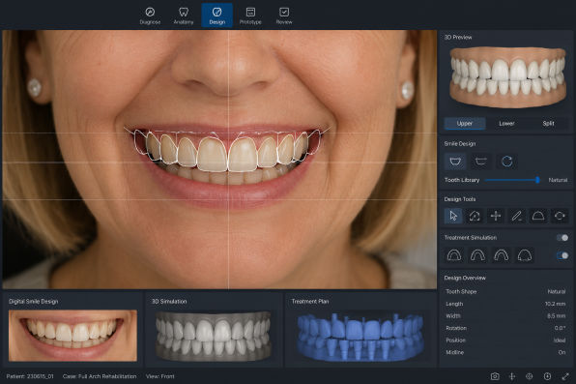This screenshot has width=576, height=384.
Task: Choose Split view in 3D Preview
Action: 548,124
